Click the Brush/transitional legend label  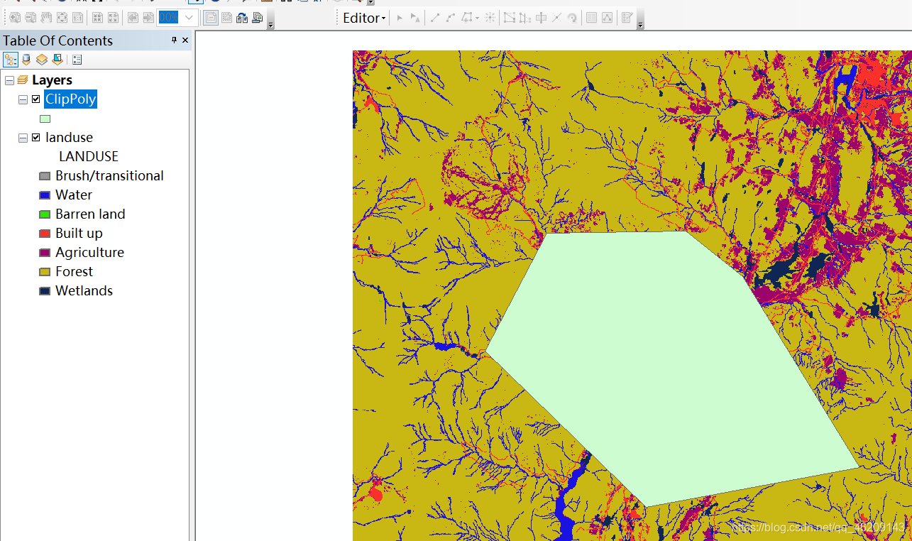click(109, 176)
